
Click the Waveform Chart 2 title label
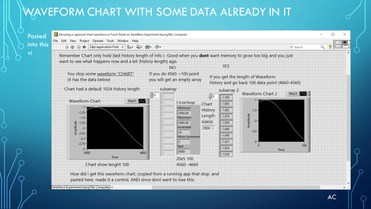click(x=259, y=93)
